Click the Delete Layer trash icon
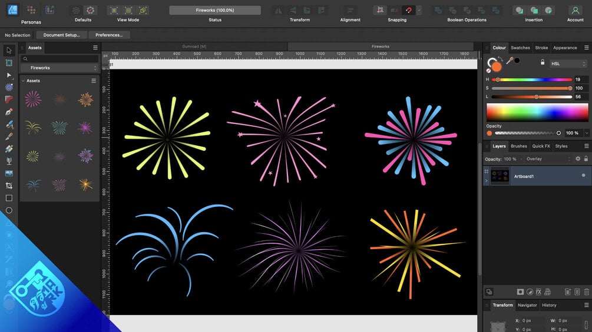 tap(586, 291)
